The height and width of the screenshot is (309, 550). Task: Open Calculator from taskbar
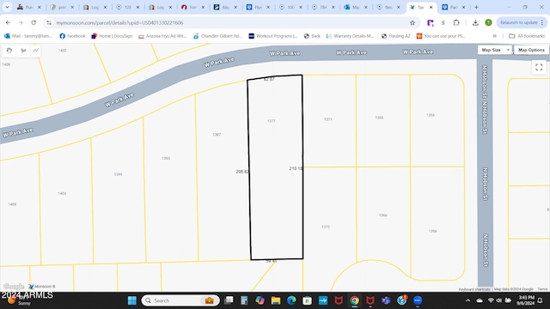[x=244, y=300]
